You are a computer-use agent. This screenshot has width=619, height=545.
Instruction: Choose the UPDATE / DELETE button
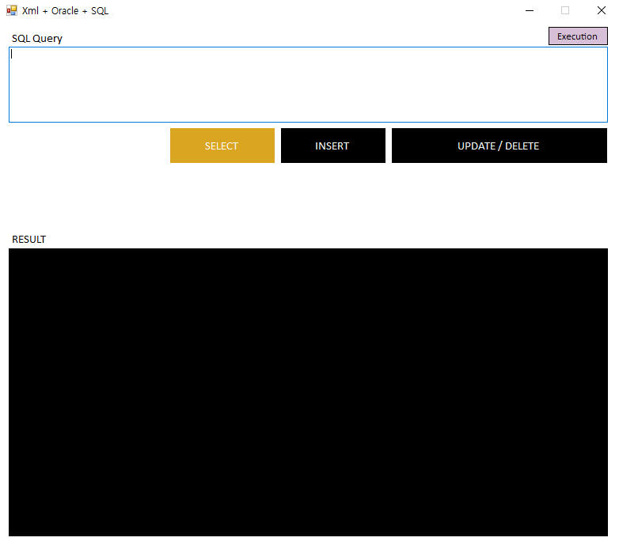pos(499,146)
